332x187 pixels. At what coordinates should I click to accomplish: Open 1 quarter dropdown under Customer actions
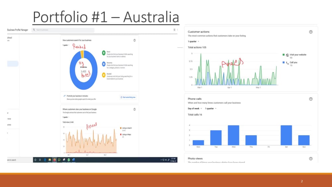pyautogui.click(x=194, y=42)
